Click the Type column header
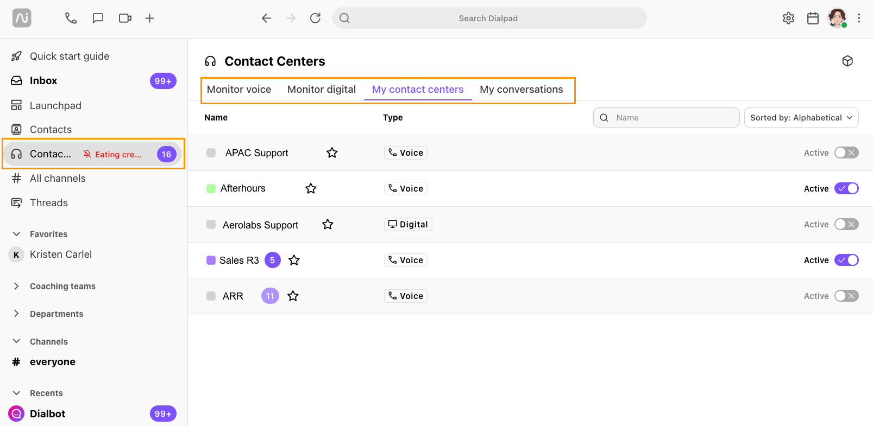 pos(393,118)
